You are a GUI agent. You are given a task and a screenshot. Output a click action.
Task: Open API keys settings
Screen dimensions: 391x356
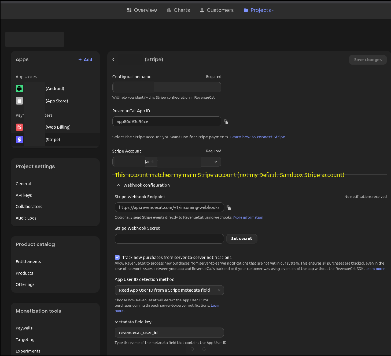click(24, 195)
